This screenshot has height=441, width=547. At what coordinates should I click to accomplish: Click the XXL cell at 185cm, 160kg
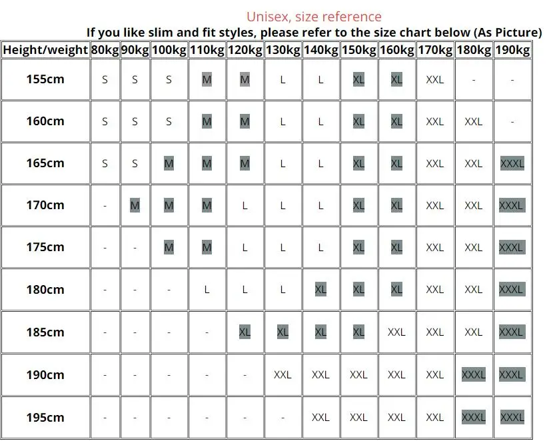pos(396,332)
